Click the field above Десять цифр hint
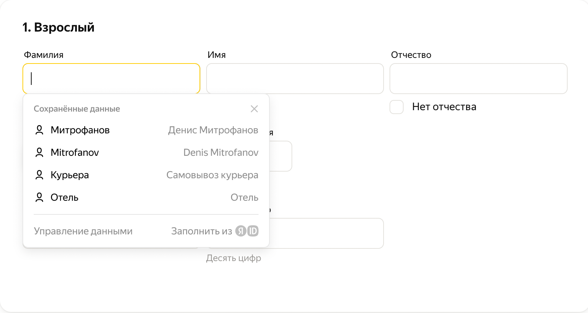 point(326,233)
